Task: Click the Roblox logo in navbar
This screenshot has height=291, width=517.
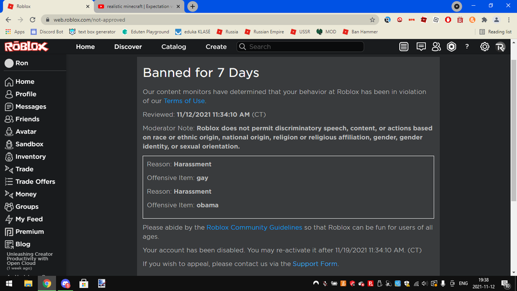Action: (x=26, y=47)
